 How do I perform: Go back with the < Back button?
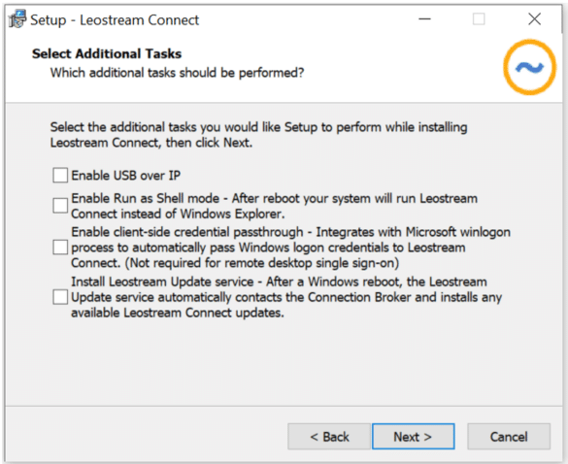tap(329, 437)
